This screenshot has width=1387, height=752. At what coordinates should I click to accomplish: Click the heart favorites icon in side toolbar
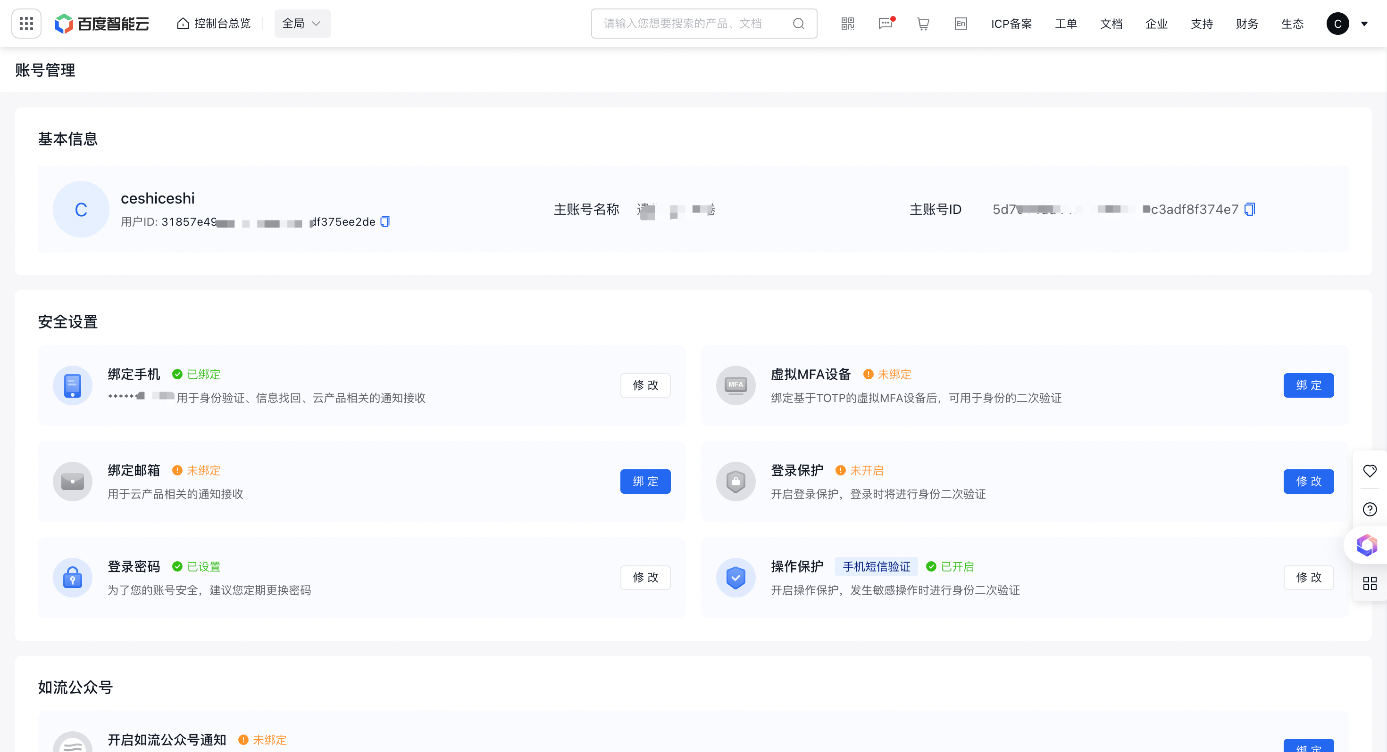tap(1369, 471)
